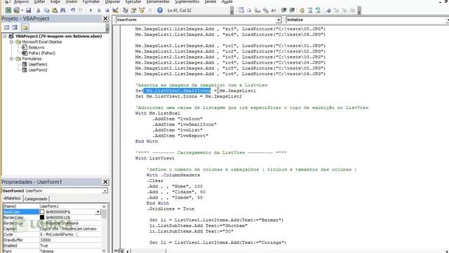Stop execution with the Reset icon
Screen dimensions: 449x253
click(x=107, y=11)
